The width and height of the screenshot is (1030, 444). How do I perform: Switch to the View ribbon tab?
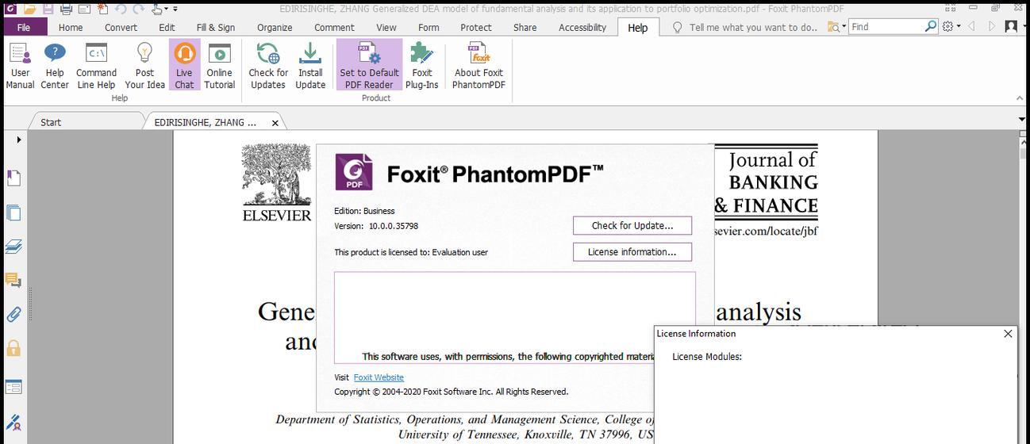(386, 27)
